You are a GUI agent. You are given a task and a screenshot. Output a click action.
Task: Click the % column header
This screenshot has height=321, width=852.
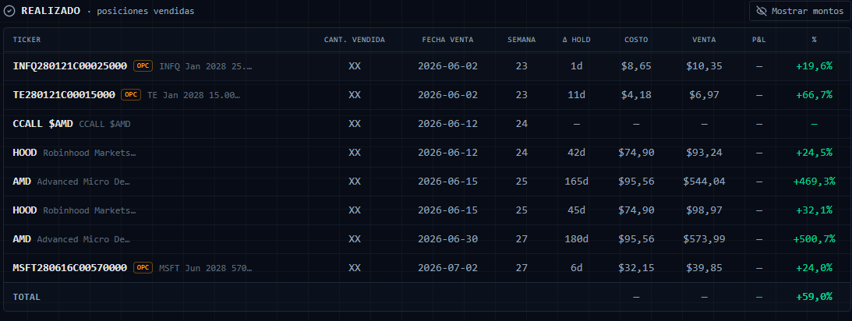click(x=814, y=40)
